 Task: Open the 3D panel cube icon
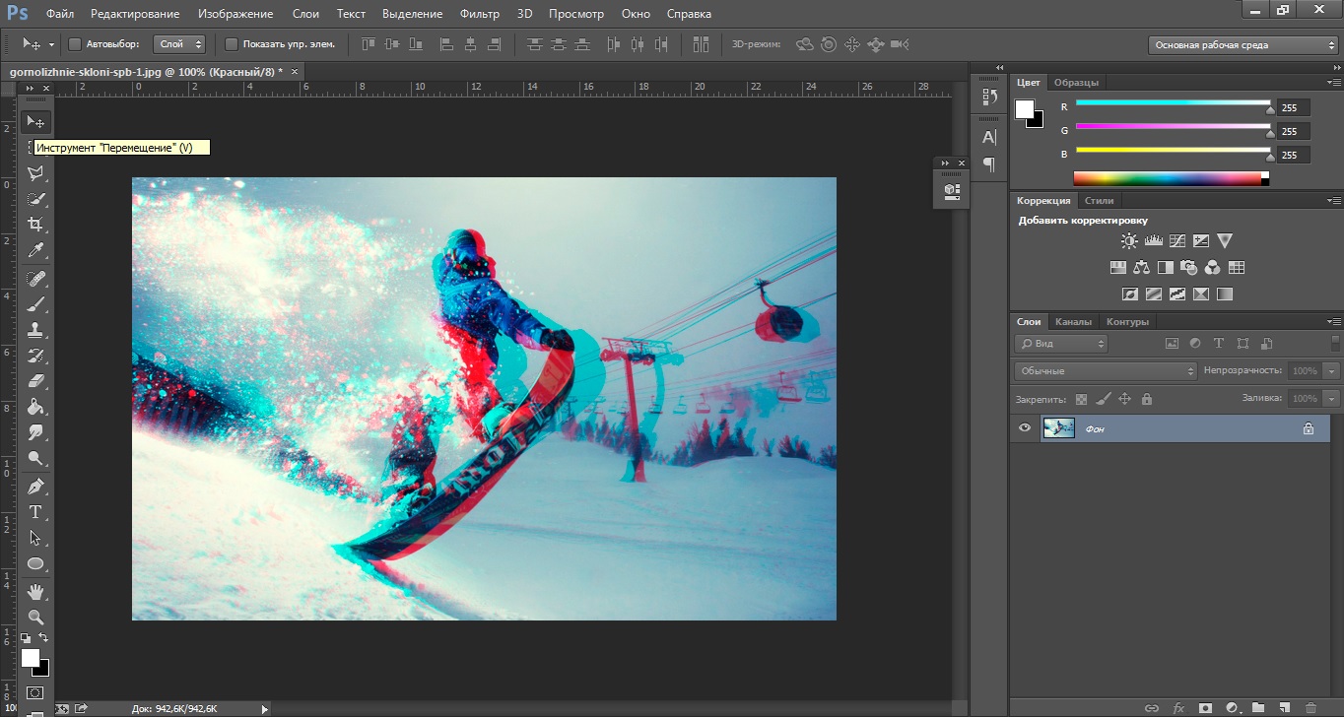pos(951,190)
